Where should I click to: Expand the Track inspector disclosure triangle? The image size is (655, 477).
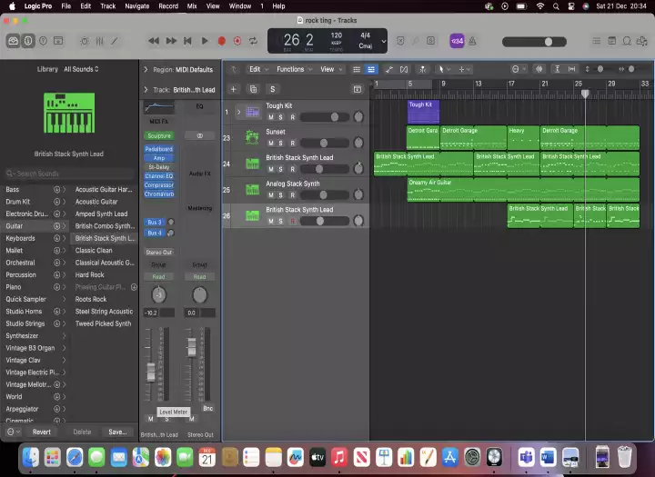[x=146, y=90]
